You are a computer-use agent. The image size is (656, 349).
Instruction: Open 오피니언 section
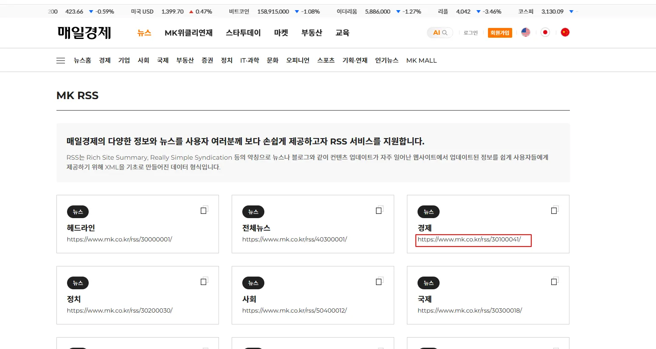click(298, 61)
